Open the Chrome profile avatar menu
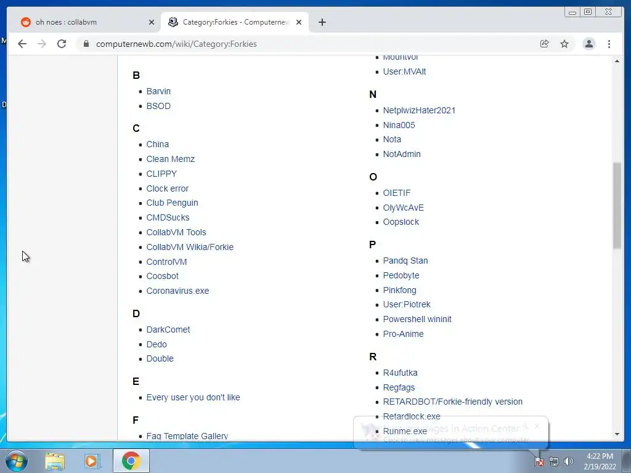This screenshot has height=473, width=631. point(588,44)
